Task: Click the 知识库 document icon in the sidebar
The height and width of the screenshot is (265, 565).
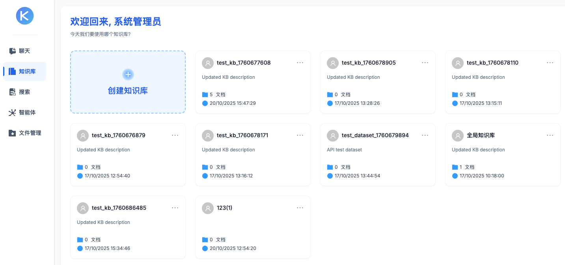Action: pyautogui.click(x=13, y=71)
